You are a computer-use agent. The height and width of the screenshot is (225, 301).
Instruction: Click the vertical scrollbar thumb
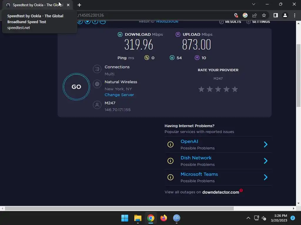point(298,75)
